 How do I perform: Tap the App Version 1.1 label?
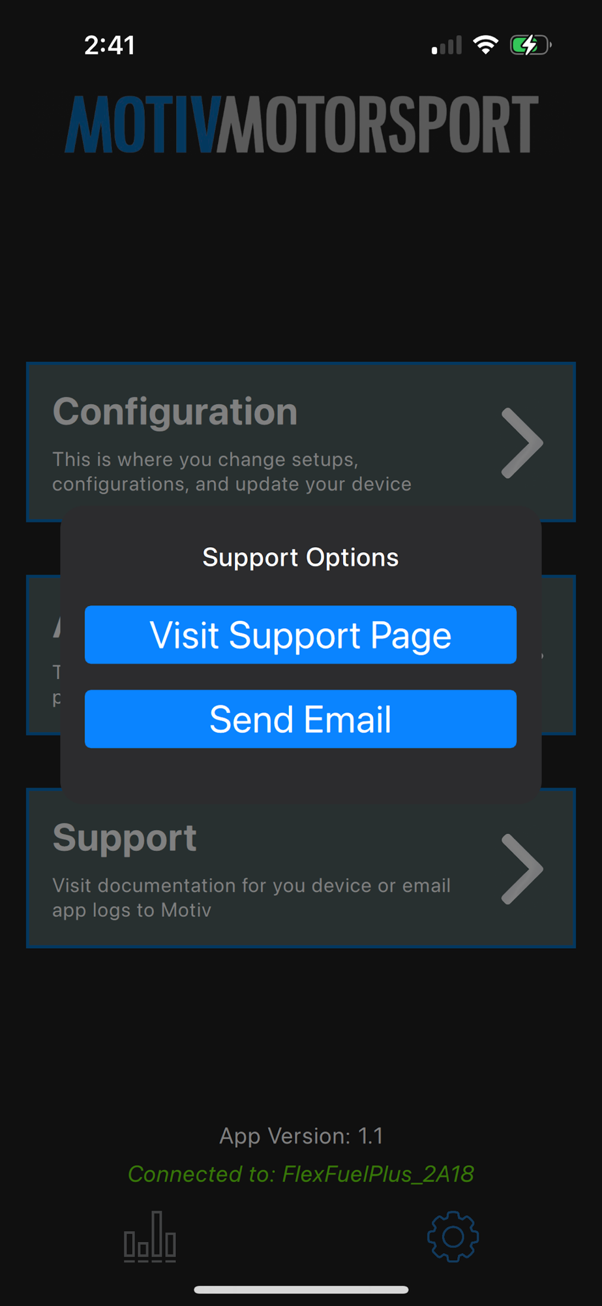[301, 1136]
